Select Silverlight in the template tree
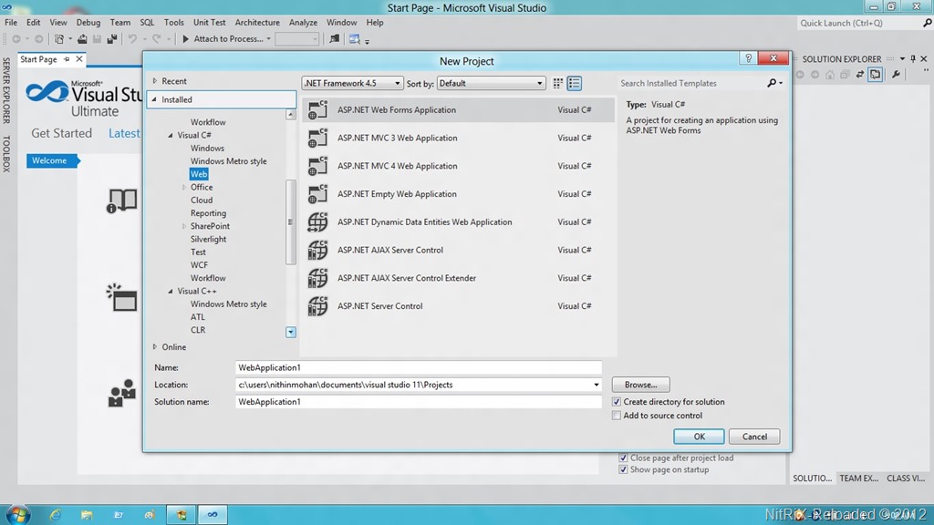 point(208,239)
